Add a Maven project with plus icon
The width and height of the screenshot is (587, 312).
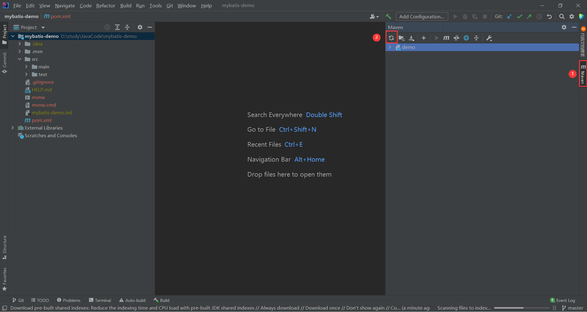pyautogui.click(x=423, y=38)
